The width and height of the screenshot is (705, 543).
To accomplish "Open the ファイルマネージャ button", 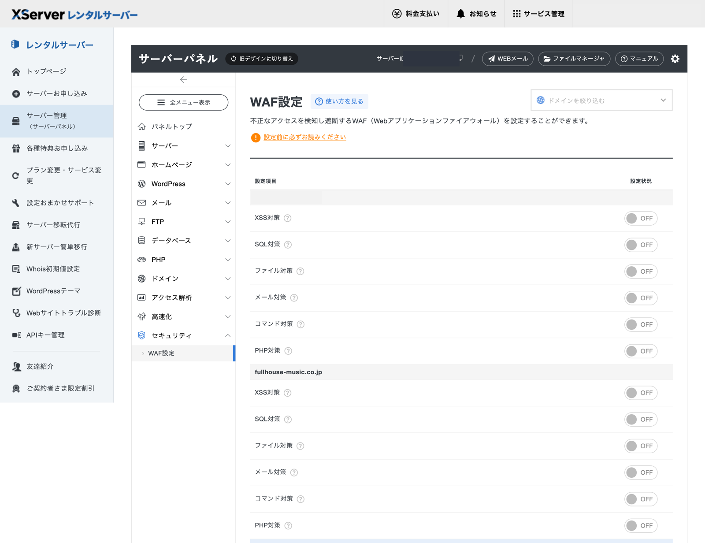I will pyautogui.click(x=574, y=59).
